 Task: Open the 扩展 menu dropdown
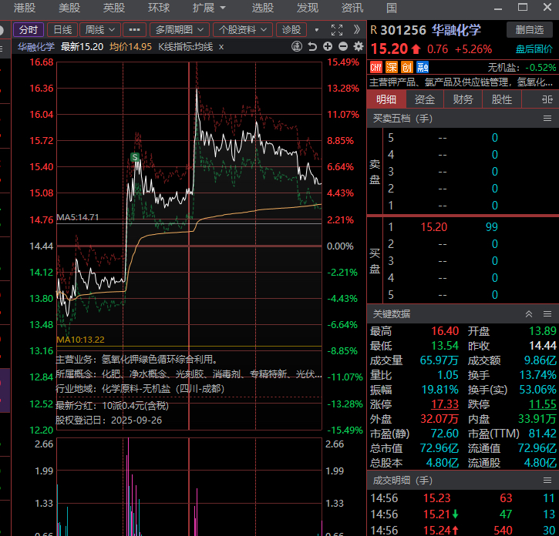click(209, 8)
